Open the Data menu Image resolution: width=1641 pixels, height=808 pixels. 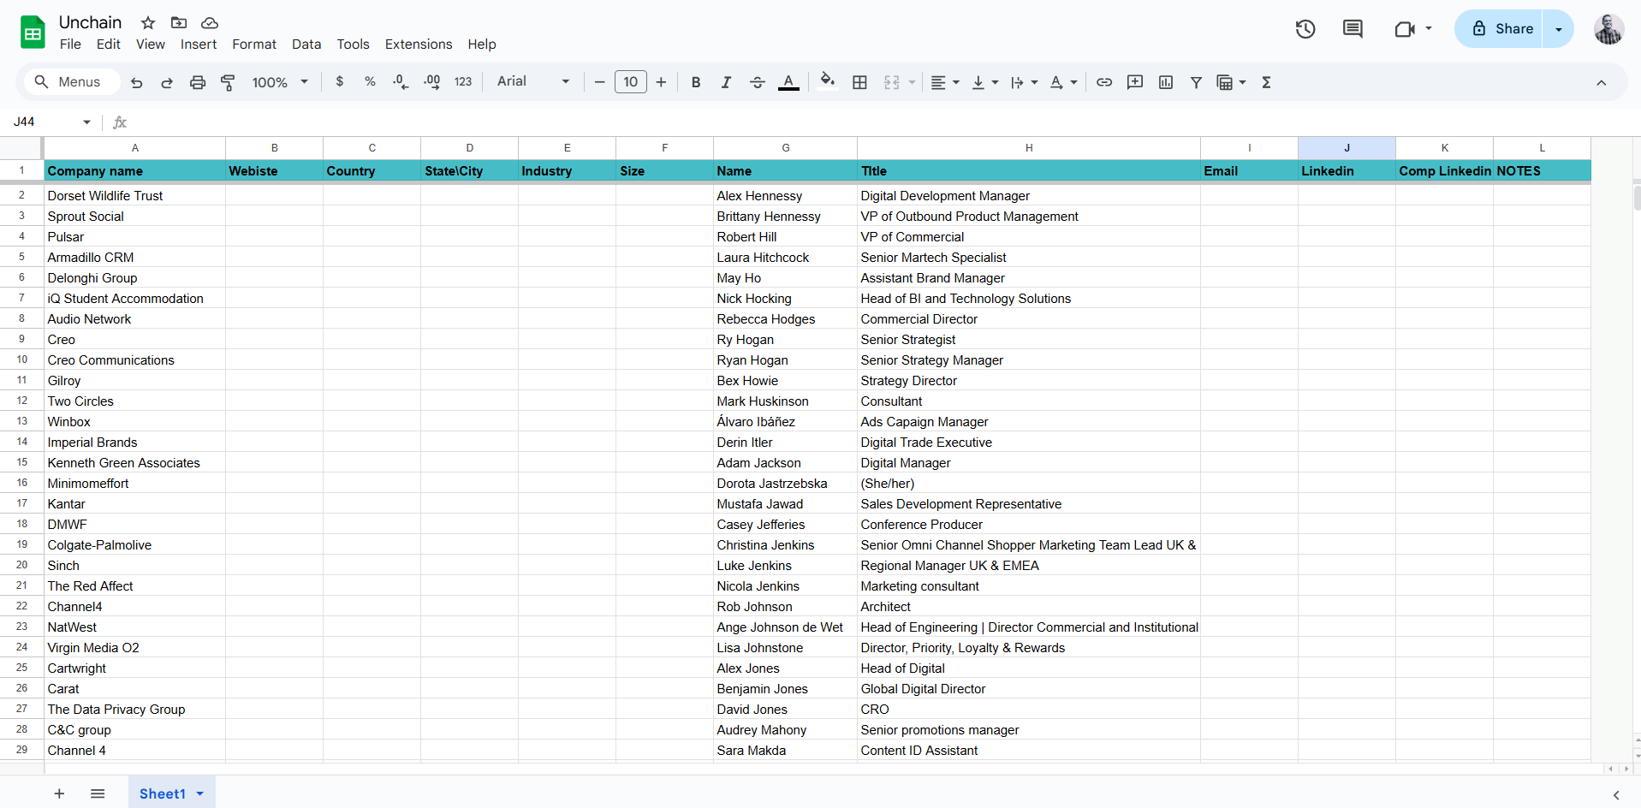click(306, 45)
